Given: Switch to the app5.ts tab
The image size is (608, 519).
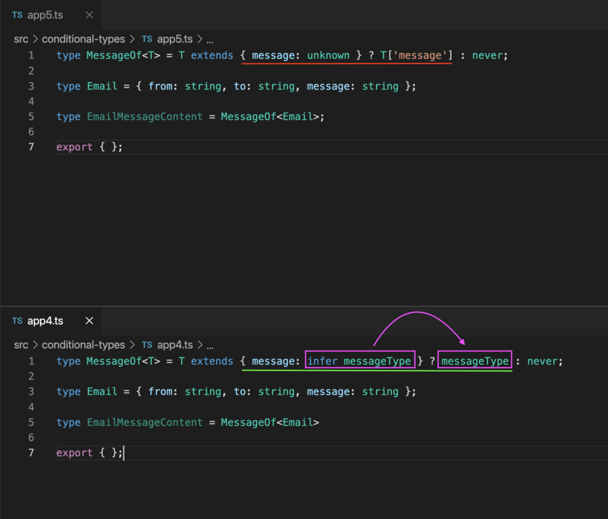Looking at the screenshot, I should pos(45,15).
